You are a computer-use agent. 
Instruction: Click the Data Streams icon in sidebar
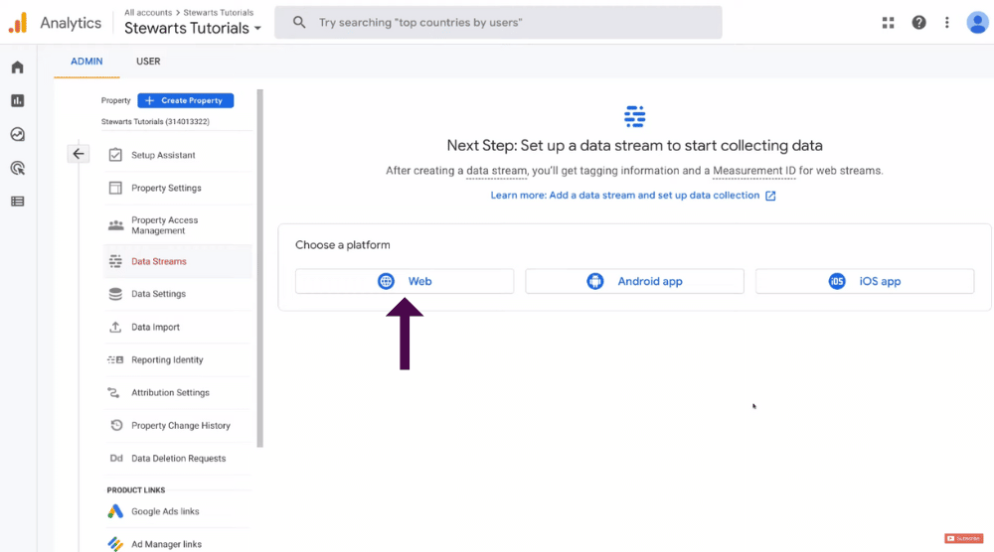tap(115, 261)
